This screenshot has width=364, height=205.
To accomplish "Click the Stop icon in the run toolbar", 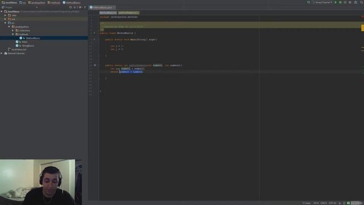I will click(350, 2).
